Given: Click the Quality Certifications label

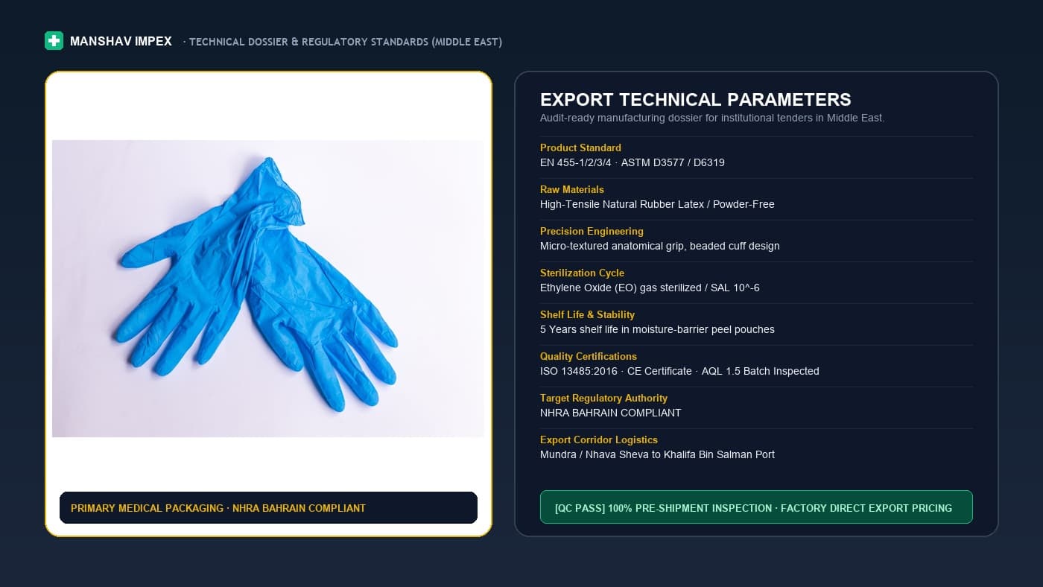Looking at the screenshot, I should click(589, 356).
